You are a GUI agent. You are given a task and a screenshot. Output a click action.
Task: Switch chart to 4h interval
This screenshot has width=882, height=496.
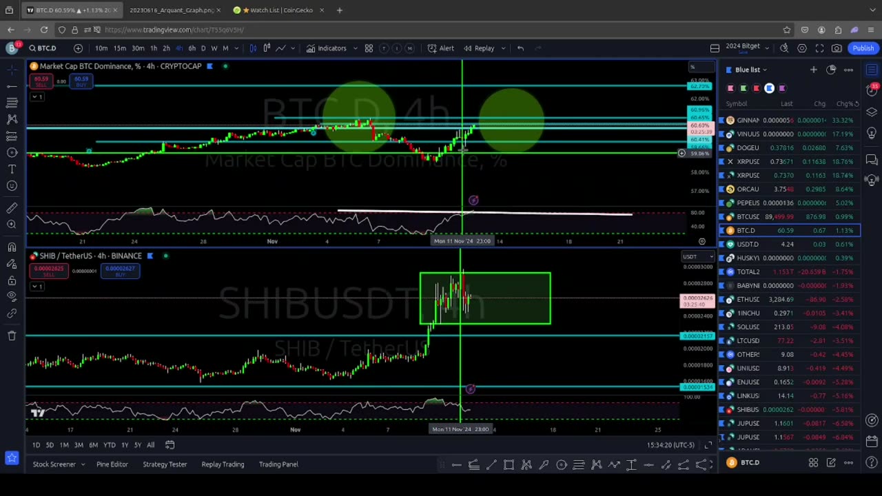coord(179,48)
